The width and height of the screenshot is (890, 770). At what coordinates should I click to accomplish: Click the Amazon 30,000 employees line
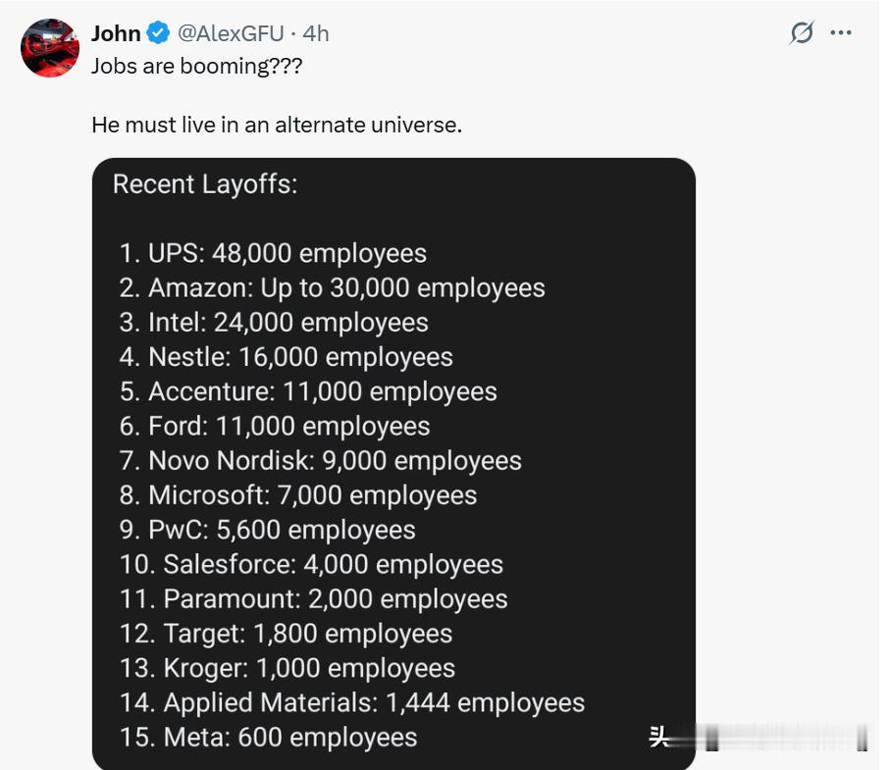pyautogui.click(x=332, y=287)
